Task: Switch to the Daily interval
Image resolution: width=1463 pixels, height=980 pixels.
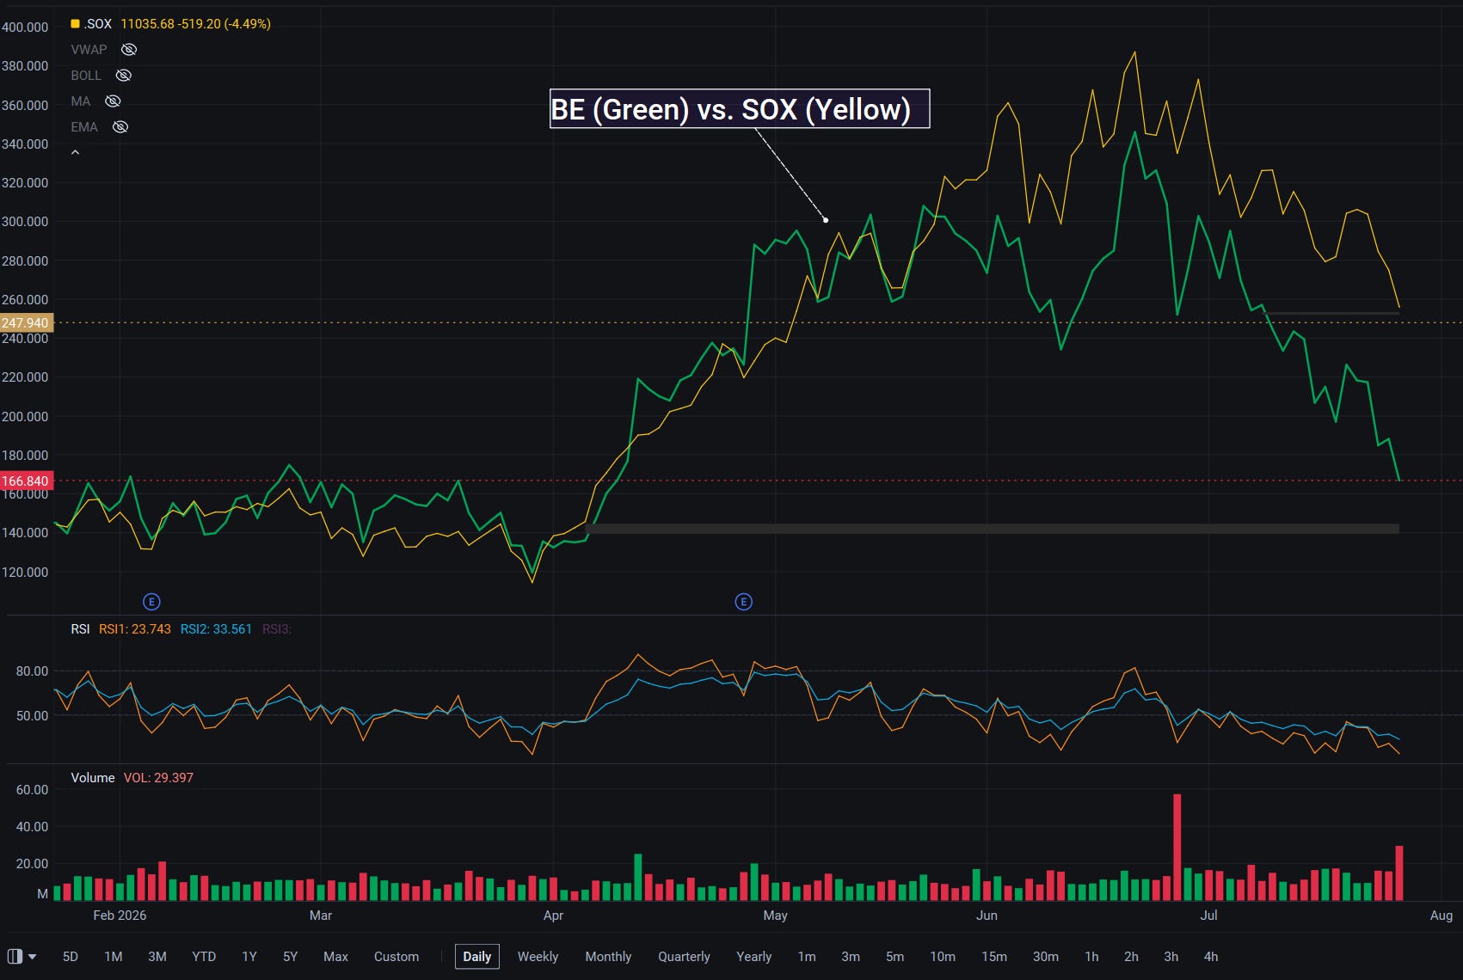Action: click(477, 956)
